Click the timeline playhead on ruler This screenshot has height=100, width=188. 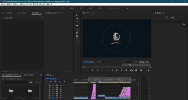point(100,81)
